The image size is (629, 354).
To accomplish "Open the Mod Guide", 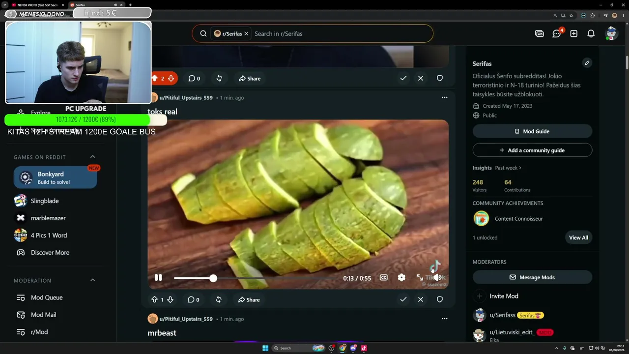I will pos(532,131).
